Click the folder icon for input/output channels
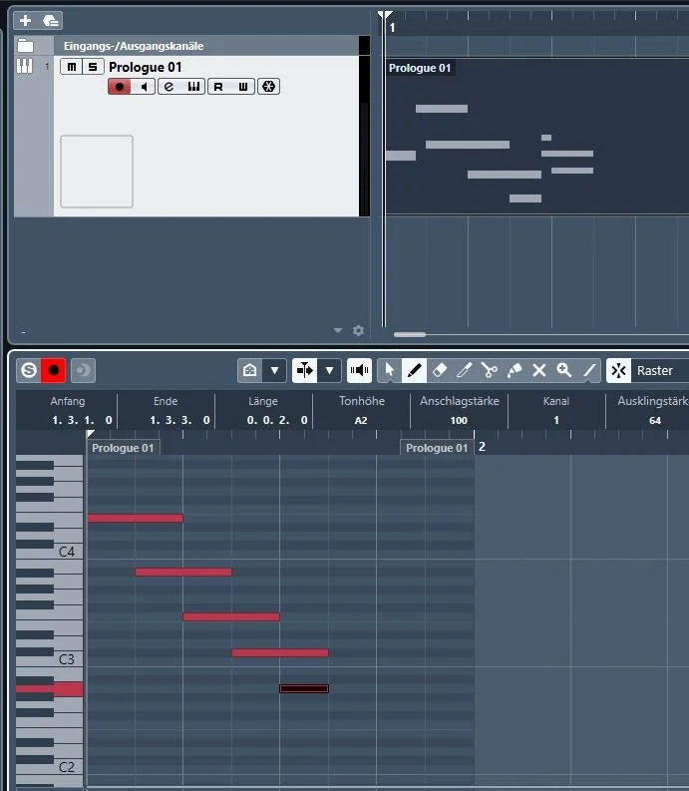Viewport: 689px width, 791px height. pyautogui.click(x=25, y=46)
